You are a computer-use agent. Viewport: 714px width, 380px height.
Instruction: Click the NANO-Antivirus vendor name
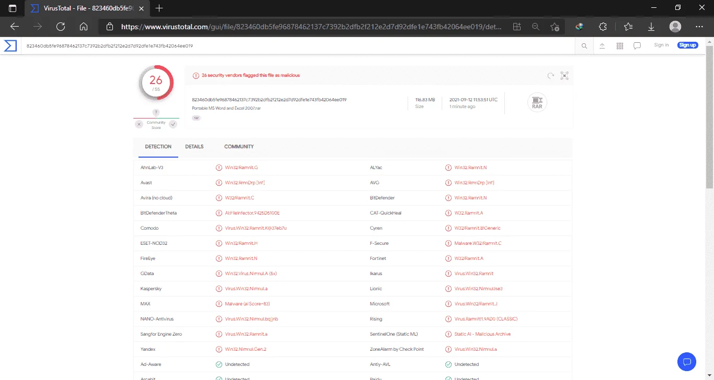point(157,319)
